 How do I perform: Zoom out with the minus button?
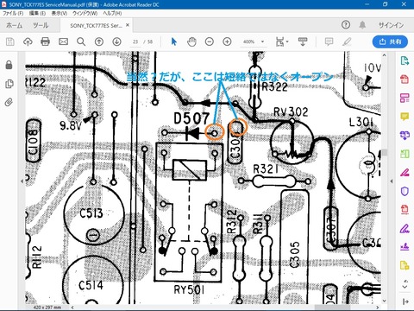click(x=210, y=41)
